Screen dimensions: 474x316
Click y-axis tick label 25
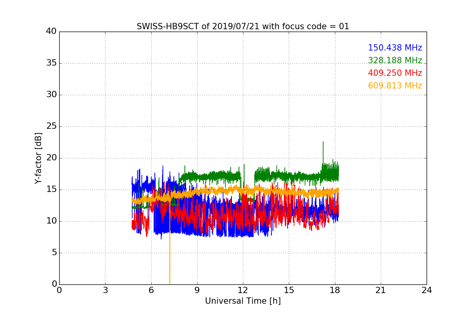51,126
